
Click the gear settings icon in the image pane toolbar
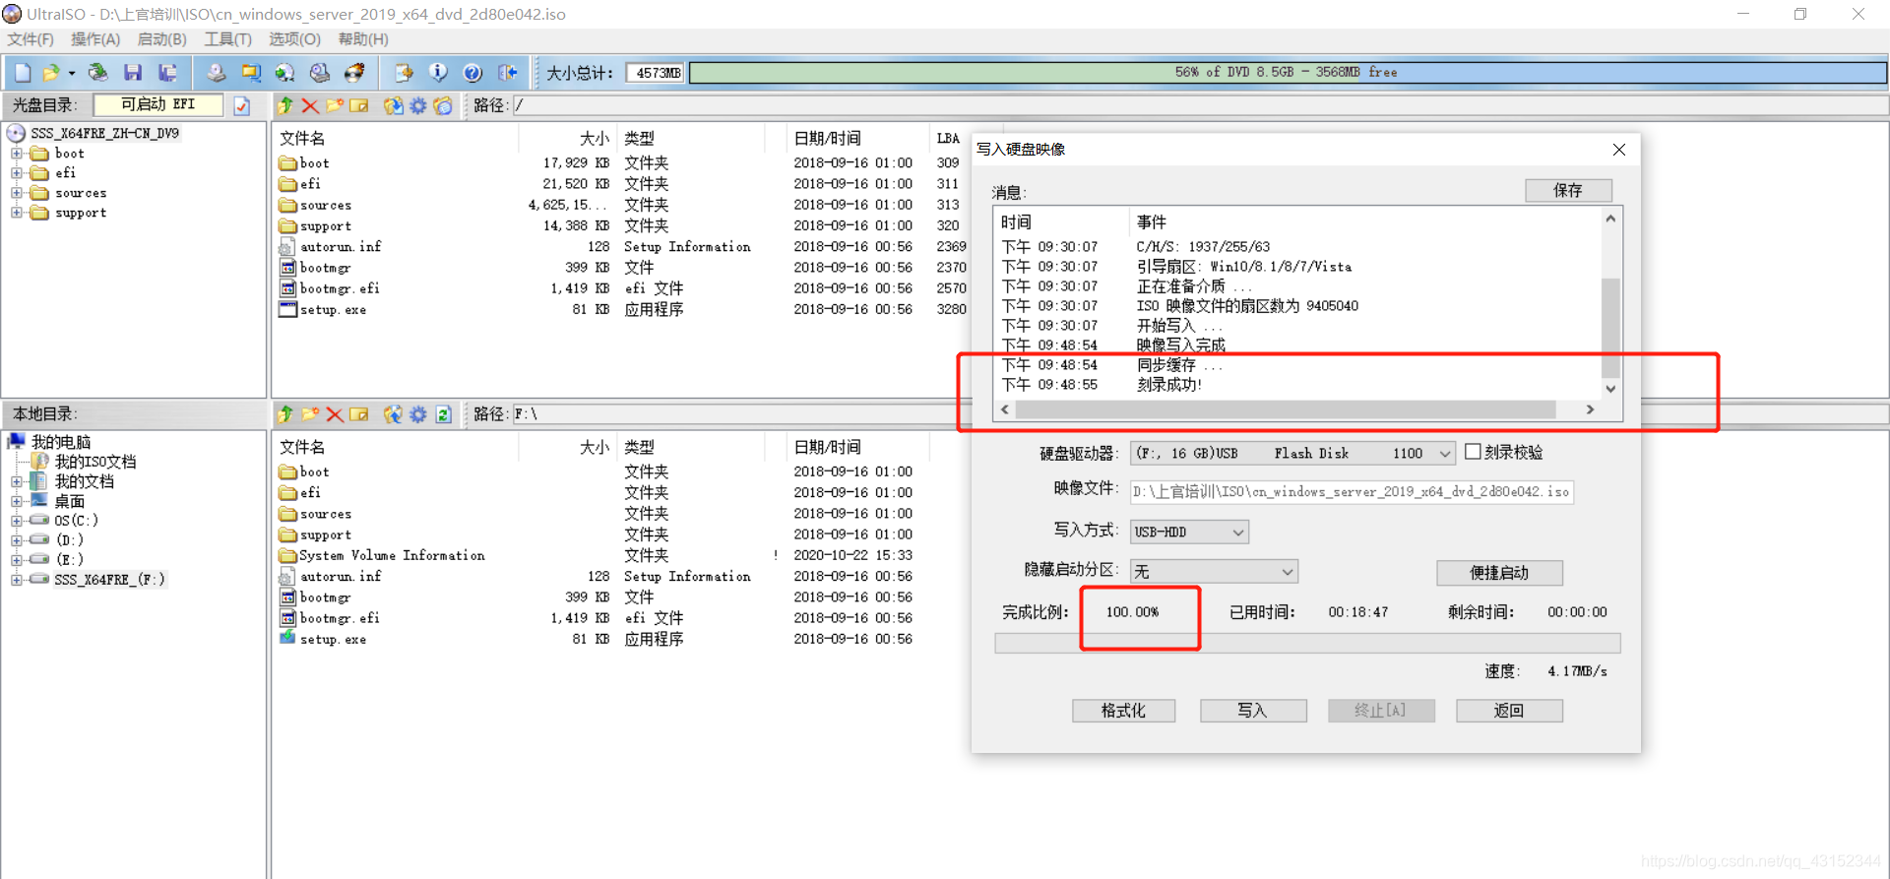coord(418,105)
